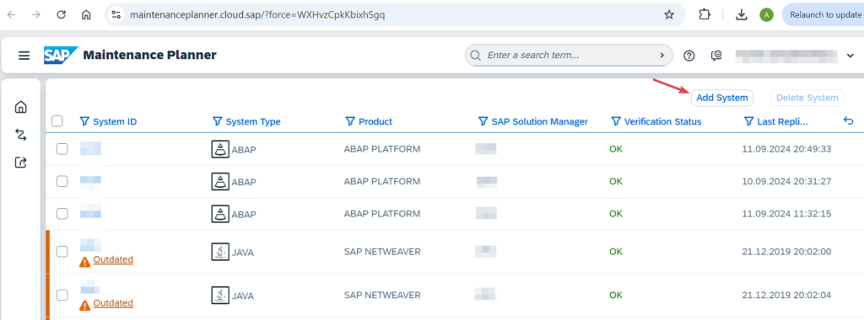Filter by Verification Status funnel
The image size is (864, 320).
point(615,121)
